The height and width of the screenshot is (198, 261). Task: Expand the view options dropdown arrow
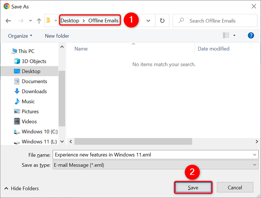tap(234, 36)
